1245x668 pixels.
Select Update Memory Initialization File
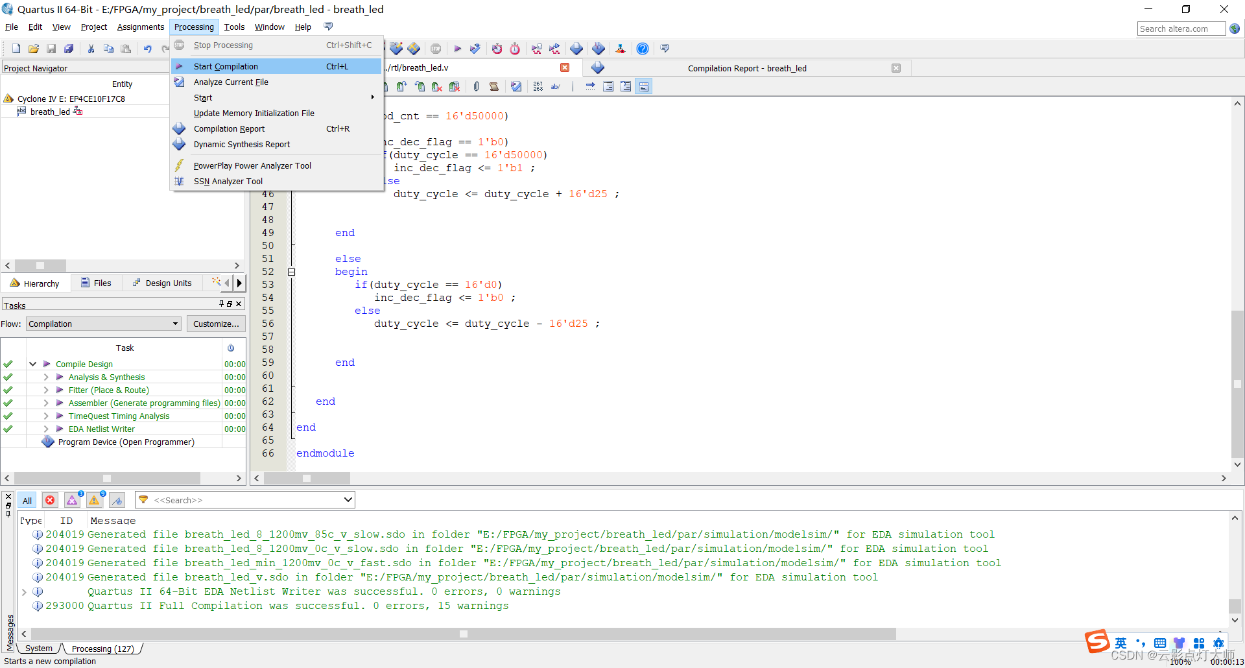click(x=277, y=113)
